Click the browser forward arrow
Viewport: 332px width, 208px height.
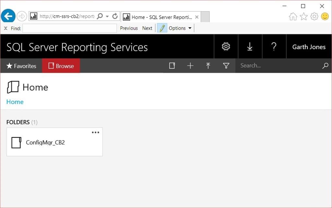[x=22, y=16]
